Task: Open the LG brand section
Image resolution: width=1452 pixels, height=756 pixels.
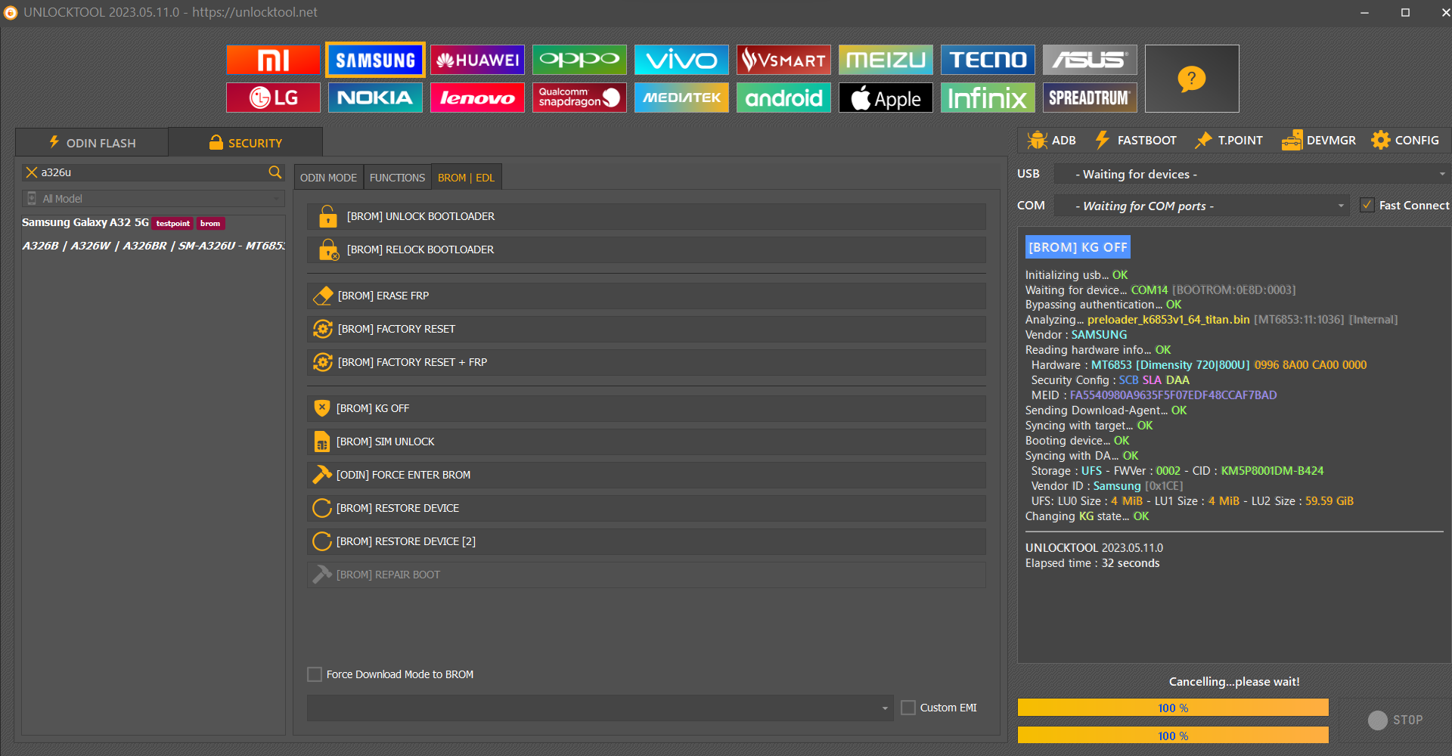Action: tap(273, 98)
